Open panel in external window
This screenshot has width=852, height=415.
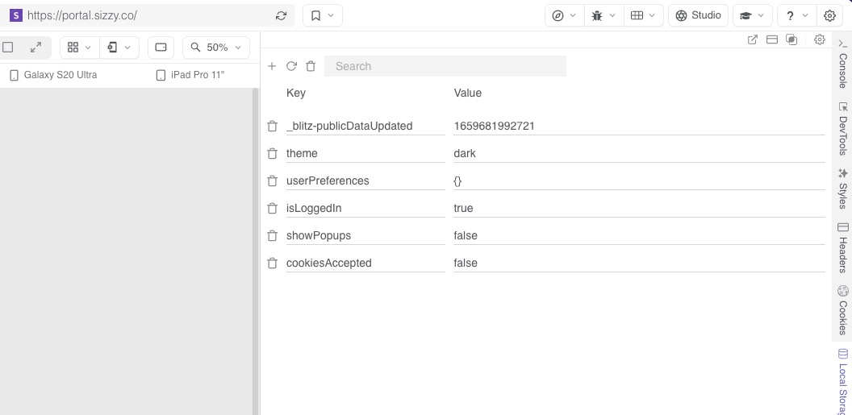(753, 39)
